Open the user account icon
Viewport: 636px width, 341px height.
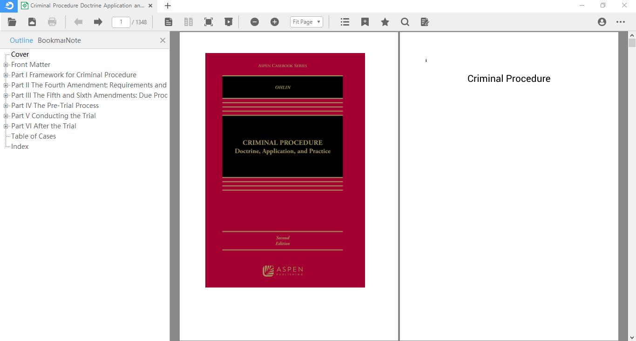(x=602, y=22)
